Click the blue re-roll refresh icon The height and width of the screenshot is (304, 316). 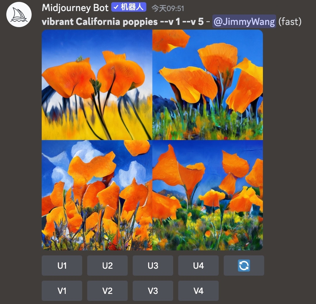click(x=244, y=265)
